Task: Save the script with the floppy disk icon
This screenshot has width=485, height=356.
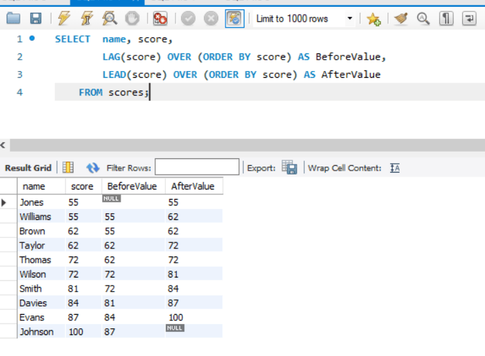Action: tap(36, 18)
